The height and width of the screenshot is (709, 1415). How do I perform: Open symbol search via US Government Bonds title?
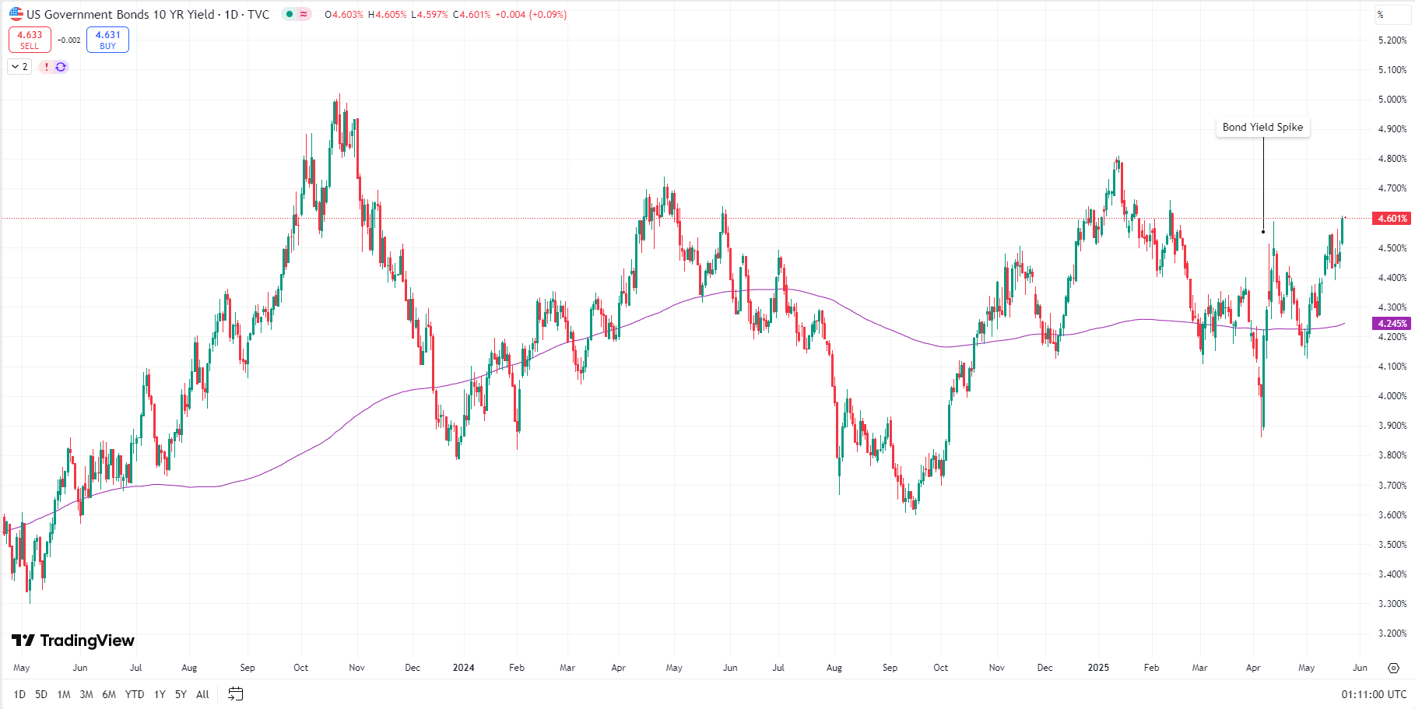tap(121, 14)
